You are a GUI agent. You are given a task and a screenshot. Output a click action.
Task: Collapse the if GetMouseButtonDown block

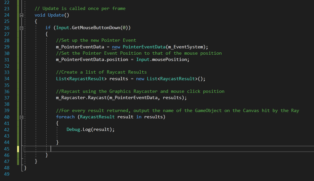[x=22, y=28]
